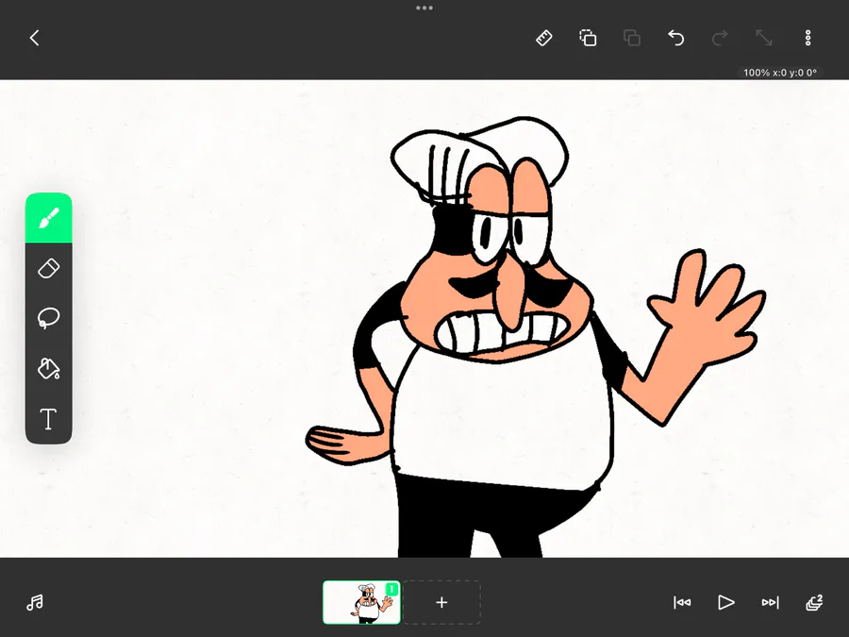The height and width of the screenshot is (637, 849).
Task: Select frame 1 thumbnail in the timeline
Action: [x=361, y=602]
